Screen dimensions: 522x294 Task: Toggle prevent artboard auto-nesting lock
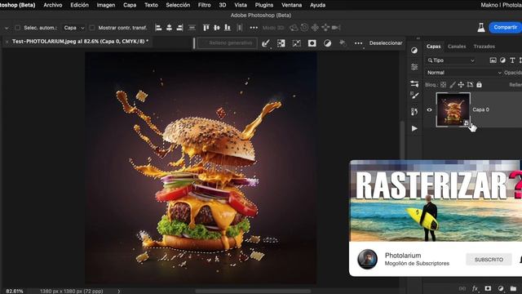(x=470, y=85)
